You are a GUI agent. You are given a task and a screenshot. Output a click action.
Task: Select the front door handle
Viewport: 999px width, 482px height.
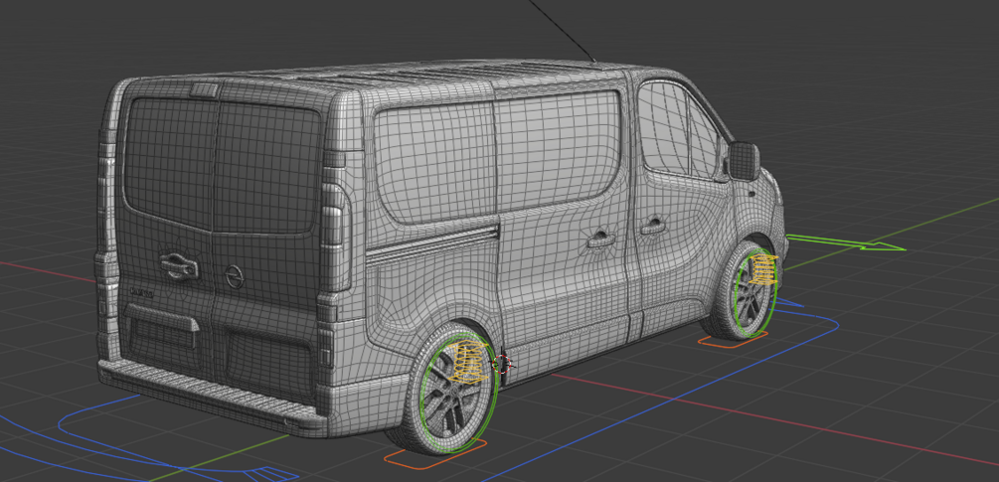click(x=653, y=226)
